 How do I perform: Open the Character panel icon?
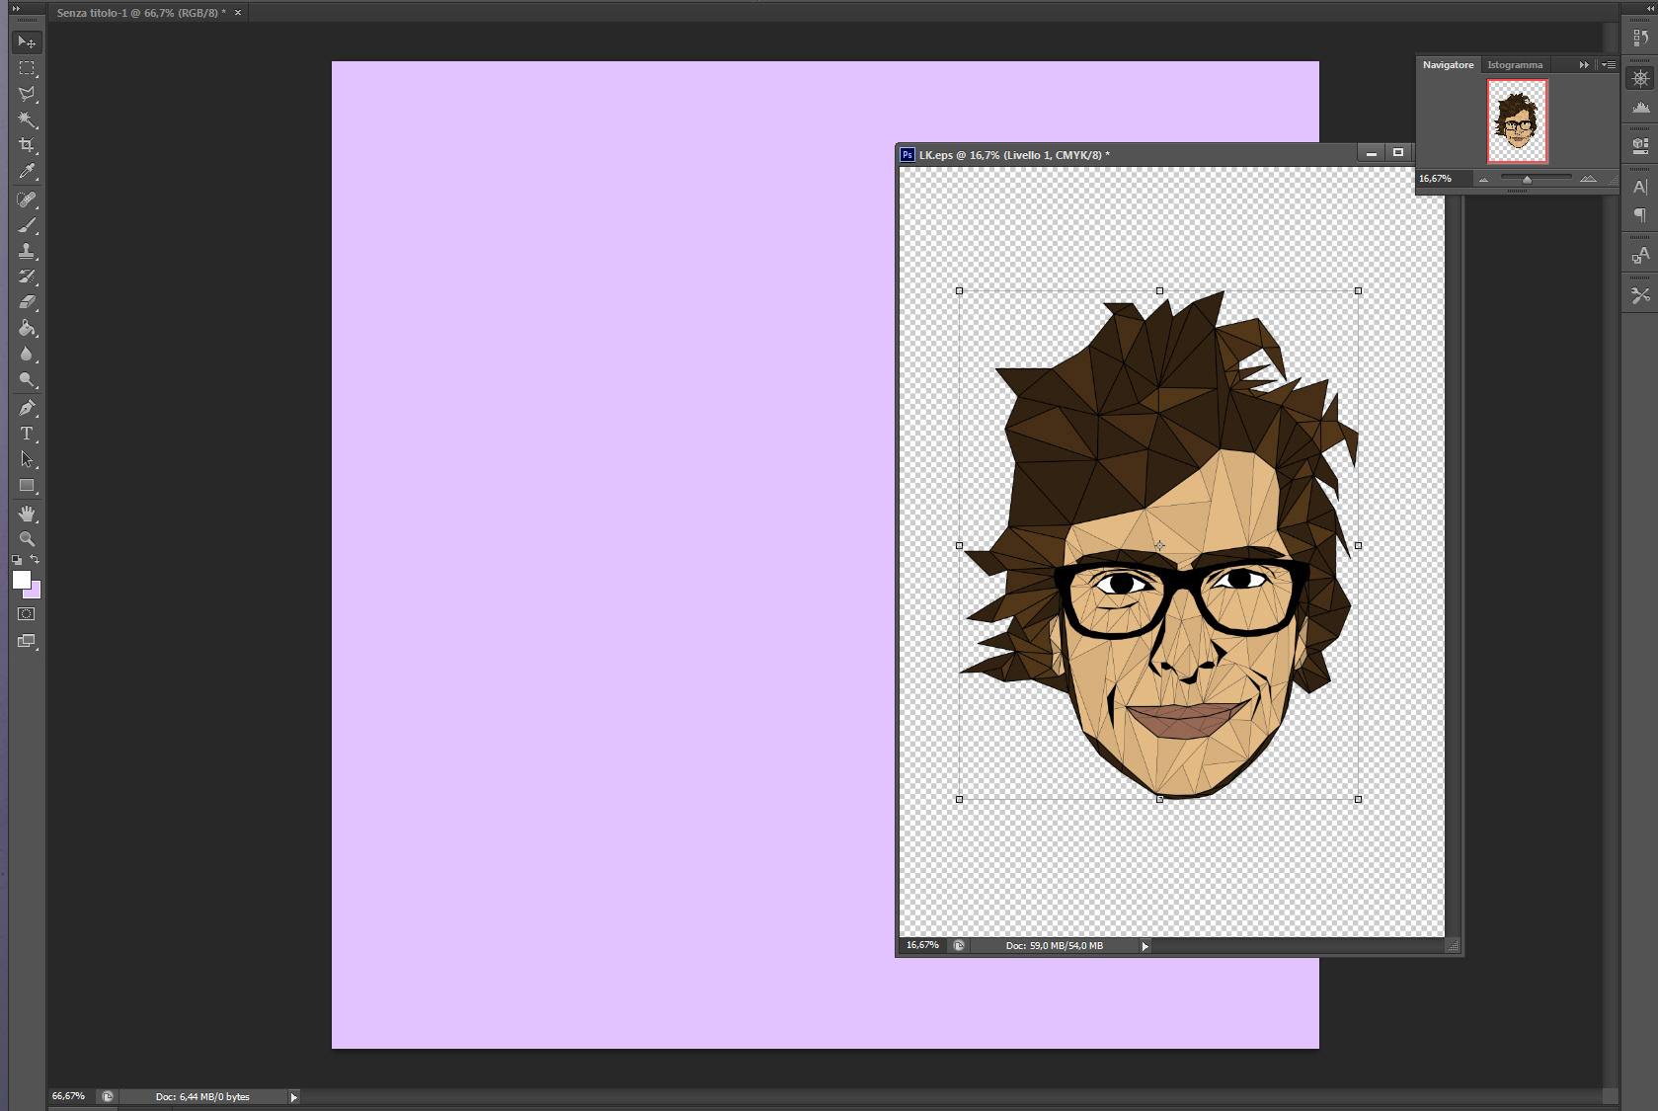(x=1640, y=187)
